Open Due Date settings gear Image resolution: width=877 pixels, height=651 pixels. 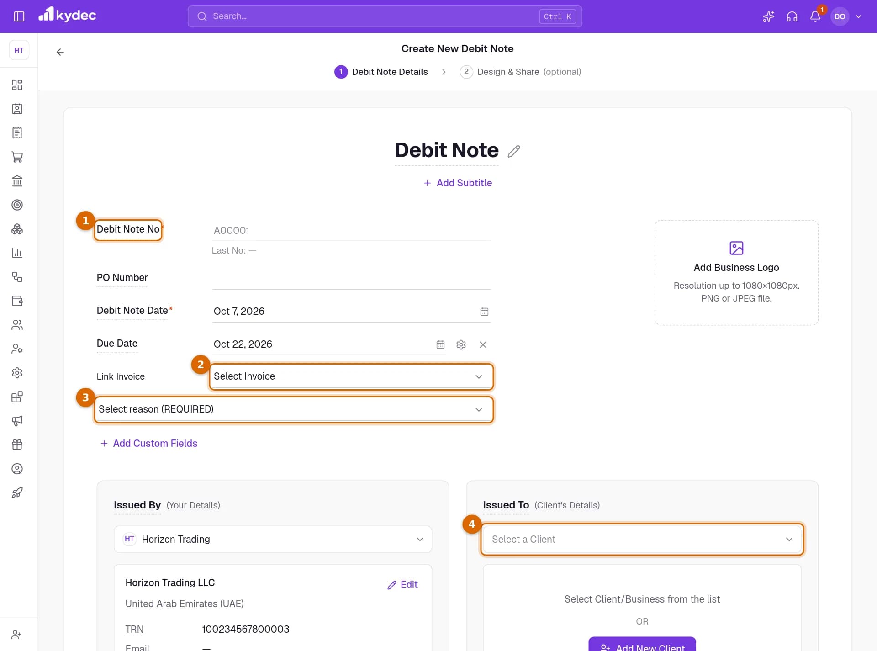click(461, 344)
